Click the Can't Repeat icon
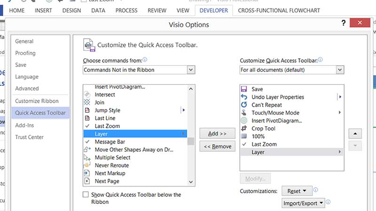Viewport: 376px width, 211px height. pos(244,105)
